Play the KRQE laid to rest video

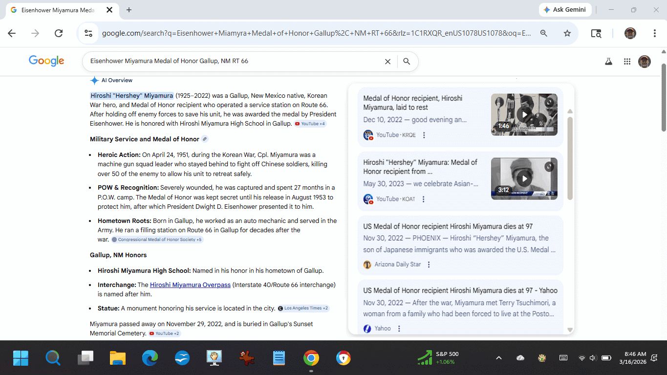[524, 114]
